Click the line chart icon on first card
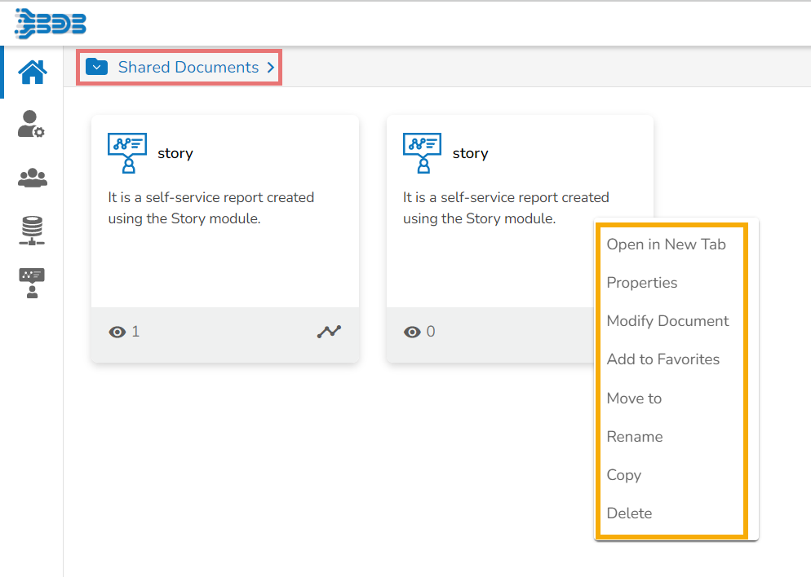Image resolution: width=811 pixels, height=577 pixels. click(329, 332)
